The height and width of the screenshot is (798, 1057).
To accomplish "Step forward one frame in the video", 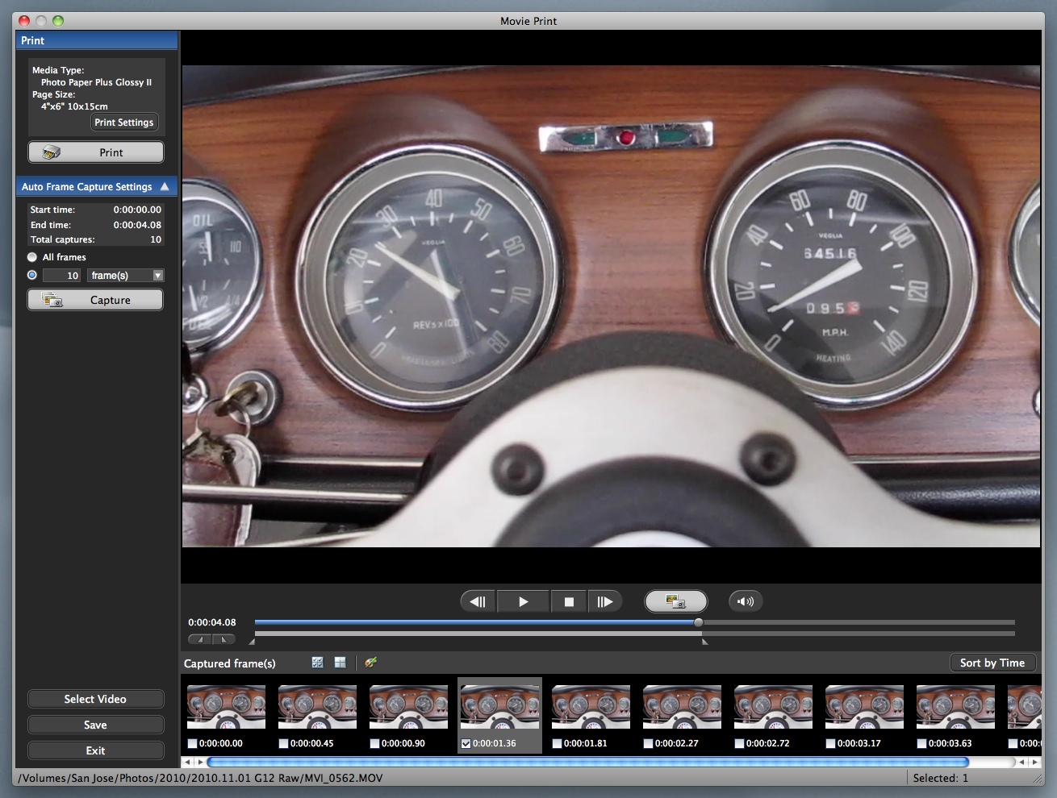I will pyautogui.click(x=605, y=601).
